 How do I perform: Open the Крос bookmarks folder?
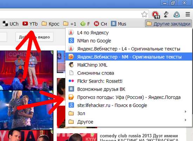(x=50, y=24)
